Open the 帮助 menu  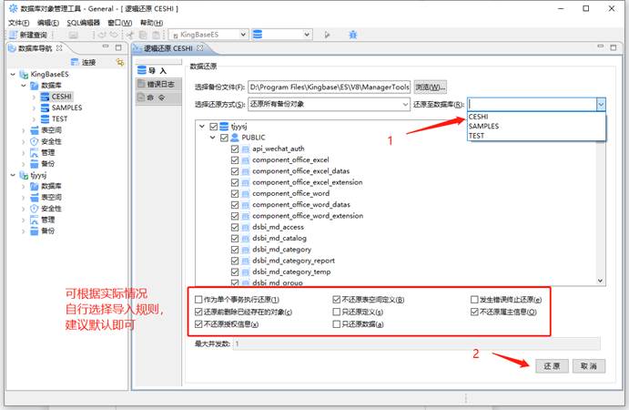(151, 23)
